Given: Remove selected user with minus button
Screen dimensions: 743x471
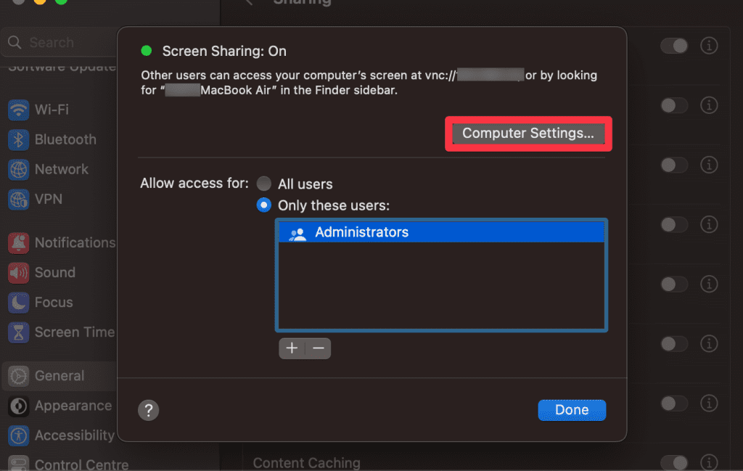Looking at the screenshot, I should tap(318, 348).
